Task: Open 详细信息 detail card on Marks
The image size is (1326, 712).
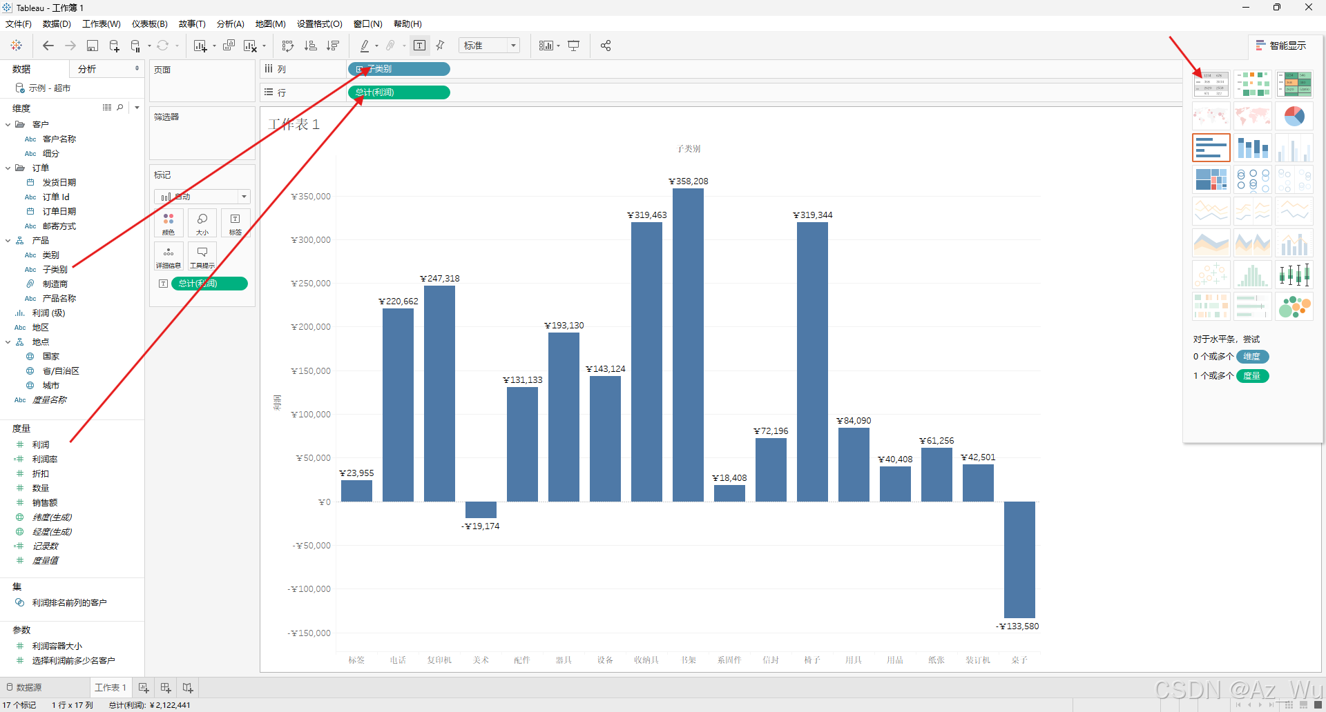Action: point(169,257)
